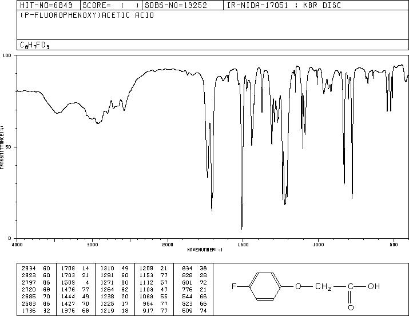Viewport: 409px width, 316px height.
Task: Click the molecular formula C8H7FO3
Action: click(x=35, y=45)
